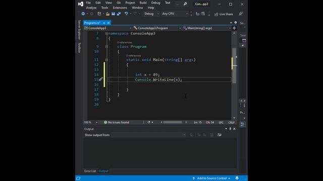Open the 100 % zoom dropdown
This screenshot has height=181, width=323.
(x=90, y=122)
